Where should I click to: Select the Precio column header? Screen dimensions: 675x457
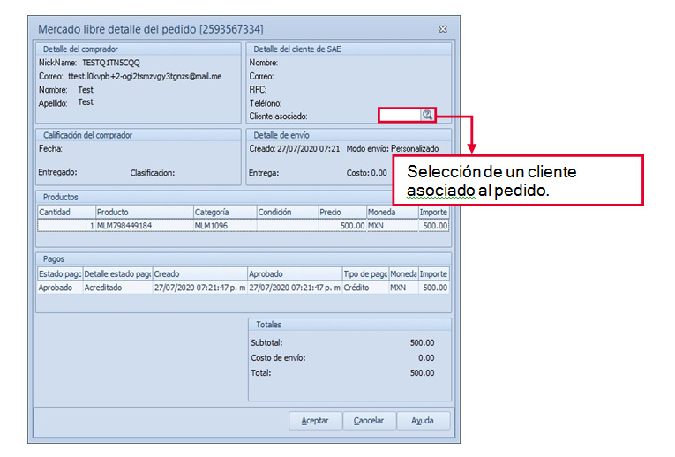(342, 212)
